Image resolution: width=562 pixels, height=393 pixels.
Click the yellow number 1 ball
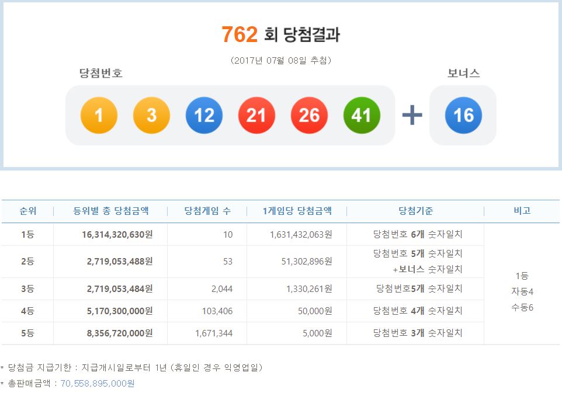tap(99, 115)
